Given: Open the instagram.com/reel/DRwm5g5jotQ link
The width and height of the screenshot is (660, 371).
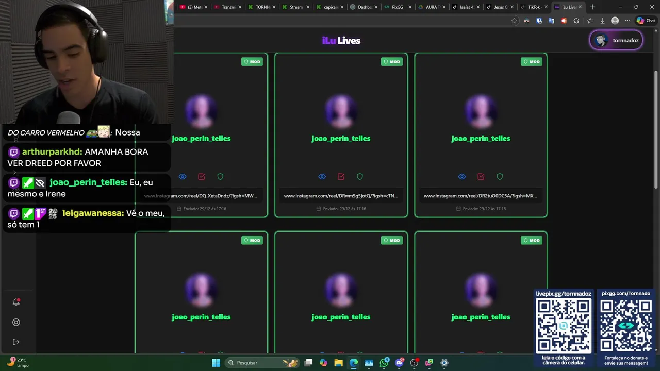Looking at the screenshot, I should click(341, 196).
